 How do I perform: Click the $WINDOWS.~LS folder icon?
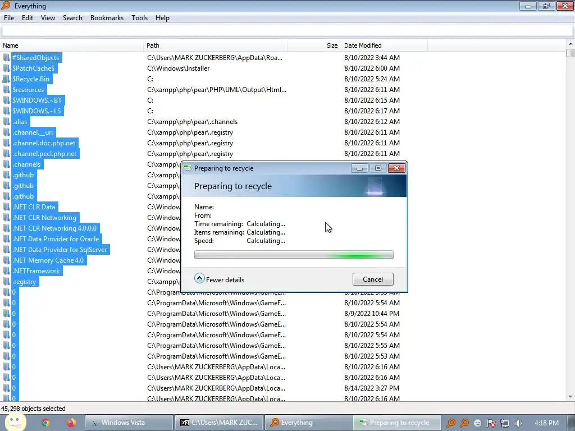click(6, 111)
